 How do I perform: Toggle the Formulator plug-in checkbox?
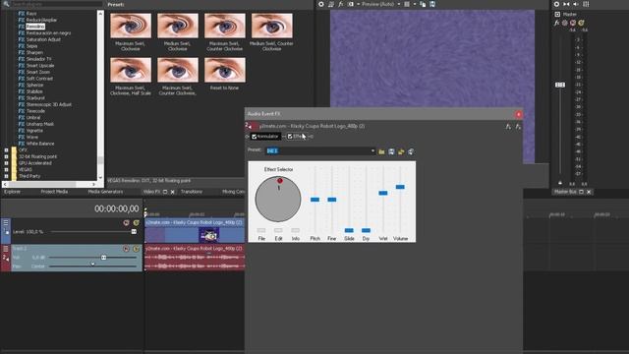[254, 137]
